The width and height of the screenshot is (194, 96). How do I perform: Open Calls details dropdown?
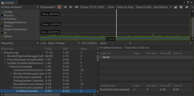(x=115, y=43)
